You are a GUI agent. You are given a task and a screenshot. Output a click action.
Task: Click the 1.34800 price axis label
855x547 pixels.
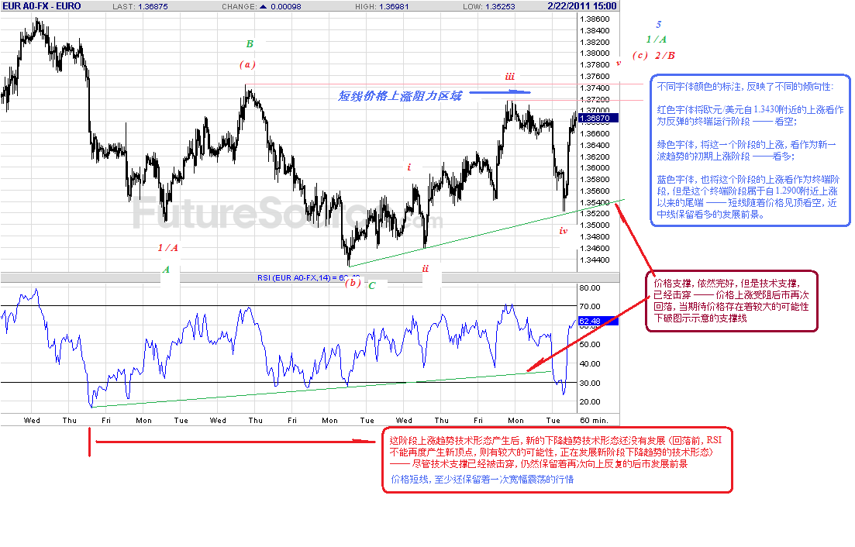coord(595,236)
